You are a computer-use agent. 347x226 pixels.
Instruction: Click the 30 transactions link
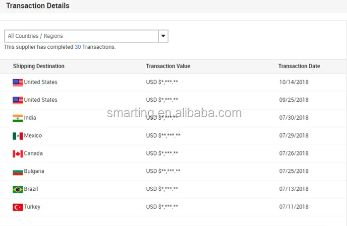[78, 47]
